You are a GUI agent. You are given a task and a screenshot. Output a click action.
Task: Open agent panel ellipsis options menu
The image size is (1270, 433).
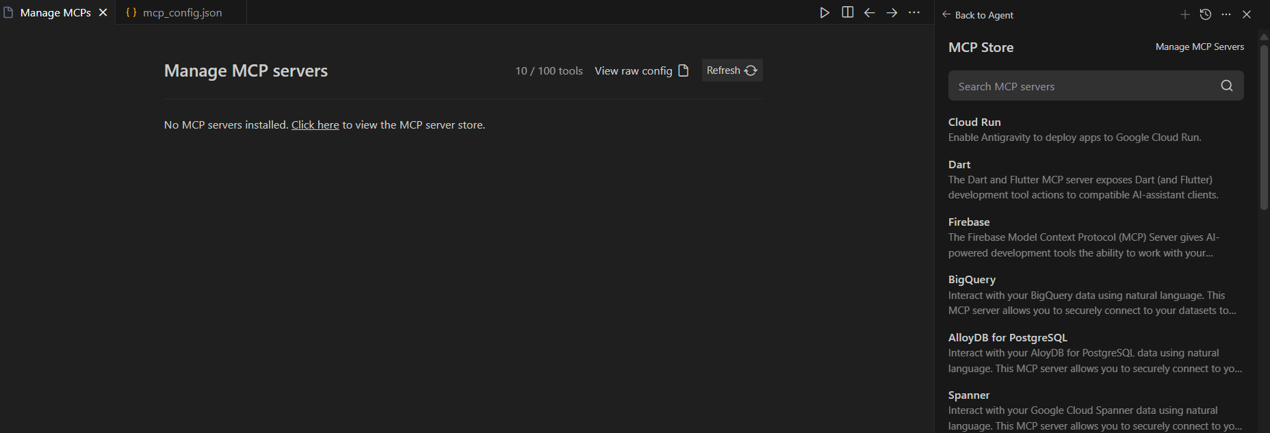(1226, 14)
